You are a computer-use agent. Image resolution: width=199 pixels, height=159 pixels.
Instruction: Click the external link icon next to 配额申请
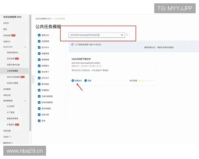pyautogui.click(x=12, y=143)
